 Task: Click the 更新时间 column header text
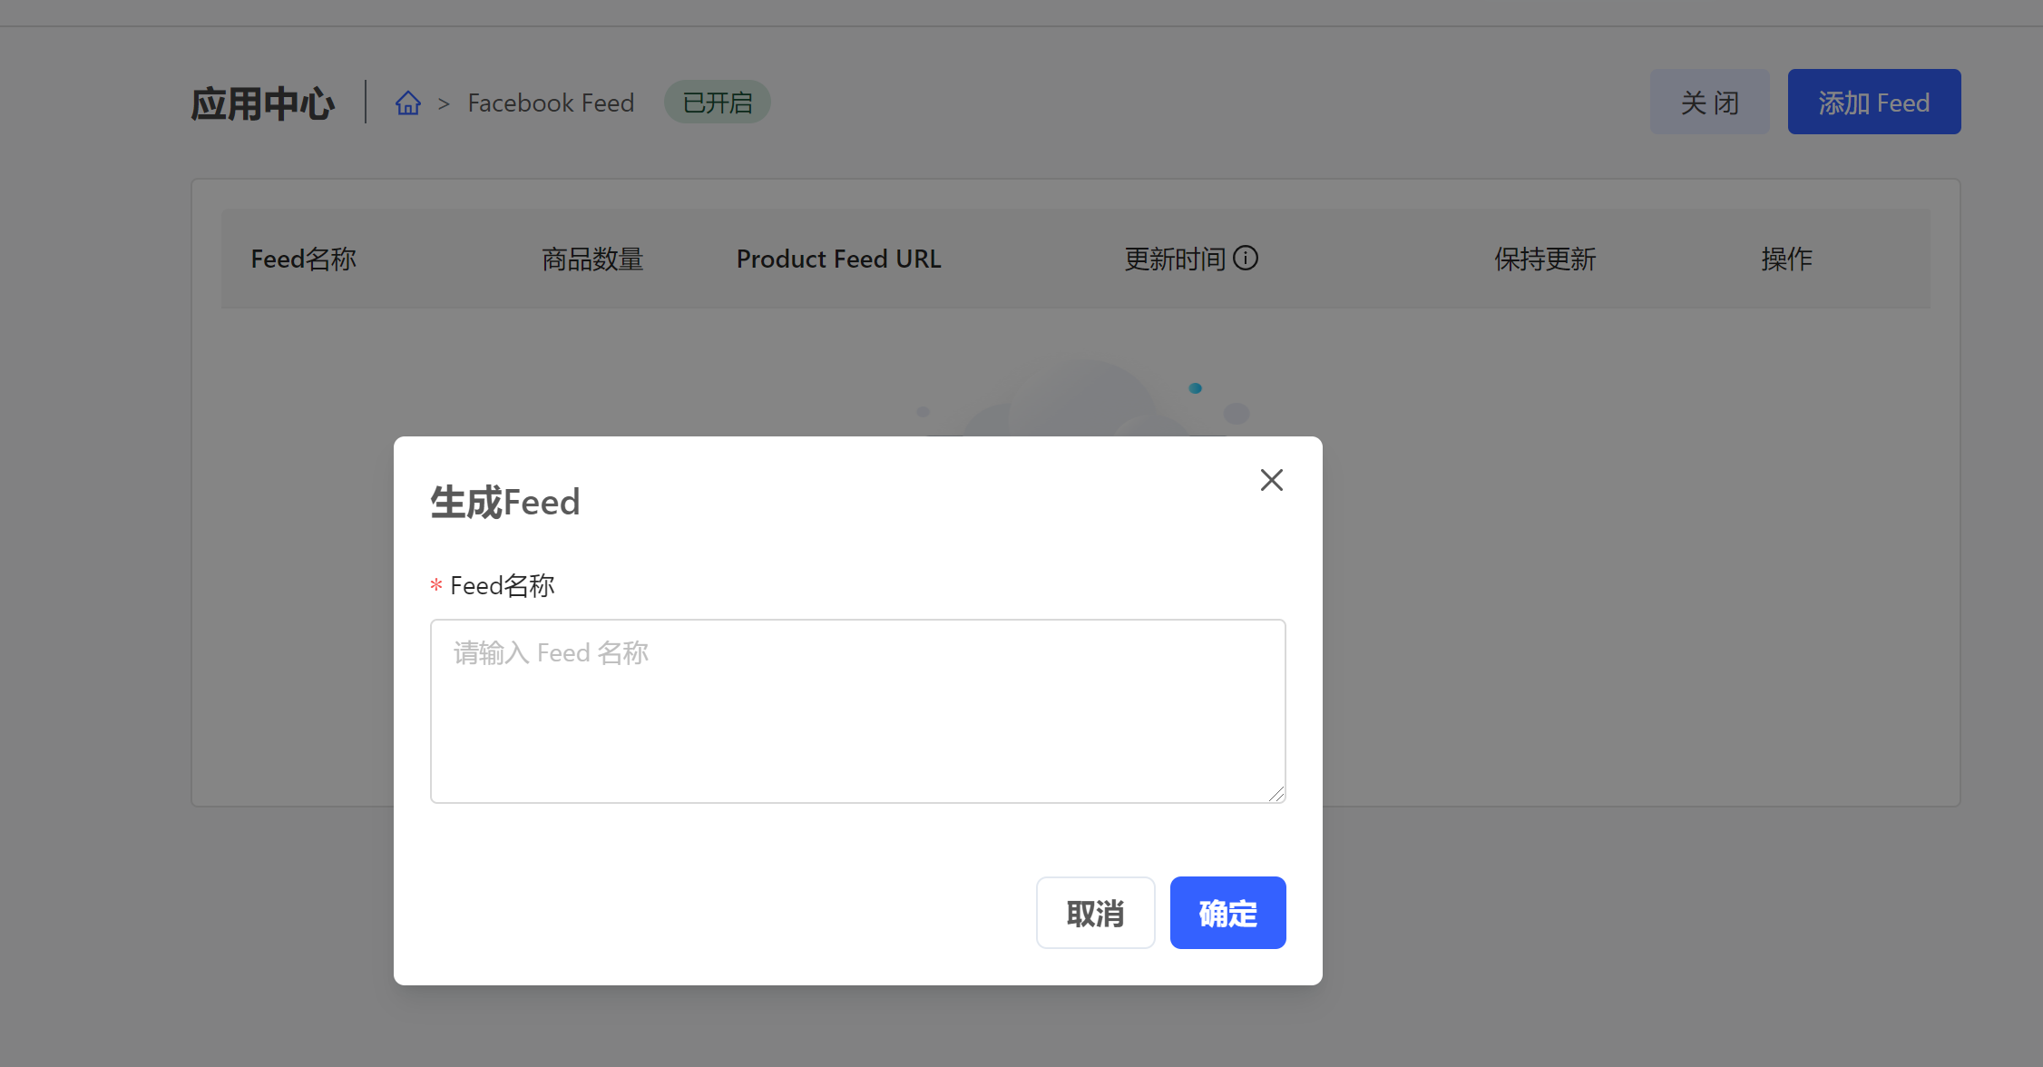click(x=1175, y=259)
